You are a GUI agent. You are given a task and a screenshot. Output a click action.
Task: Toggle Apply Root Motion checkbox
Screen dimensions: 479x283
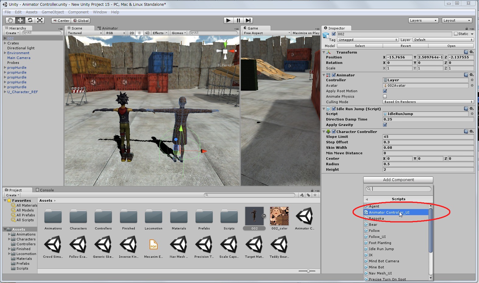[x=385, y=91]
